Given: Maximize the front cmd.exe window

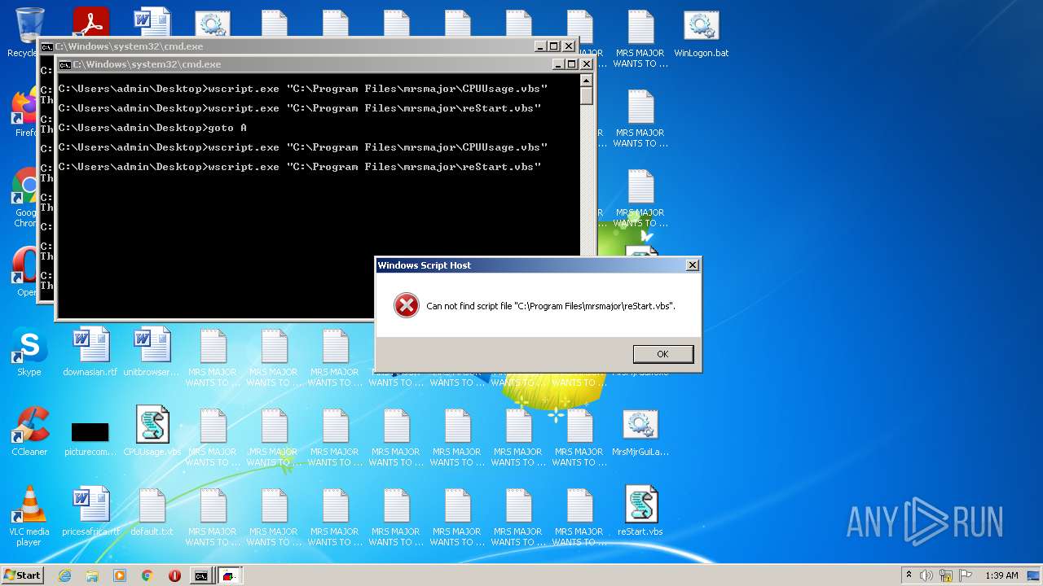Looking at the screenshot, I should 571,64.
